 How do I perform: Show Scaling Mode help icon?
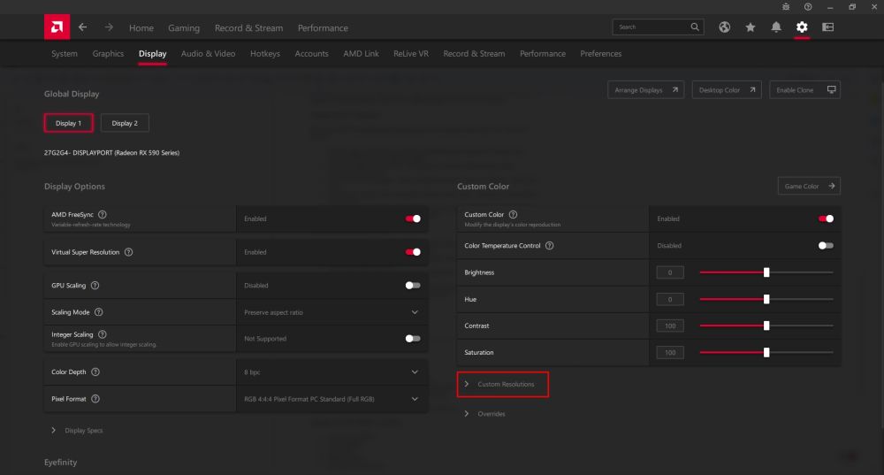tap(99, 312)
